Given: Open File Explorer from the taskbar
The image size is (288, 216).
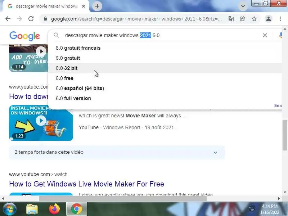Looking at the screenshot, I should [x=32, y=209].
